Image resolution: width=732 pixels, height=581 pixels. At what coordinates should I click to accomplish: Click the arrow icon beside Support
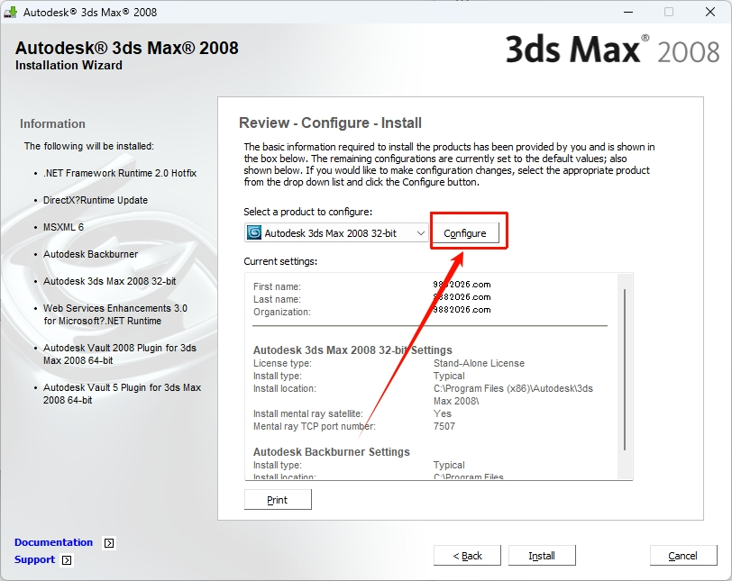pyautogui.click(x=67, y=560)
